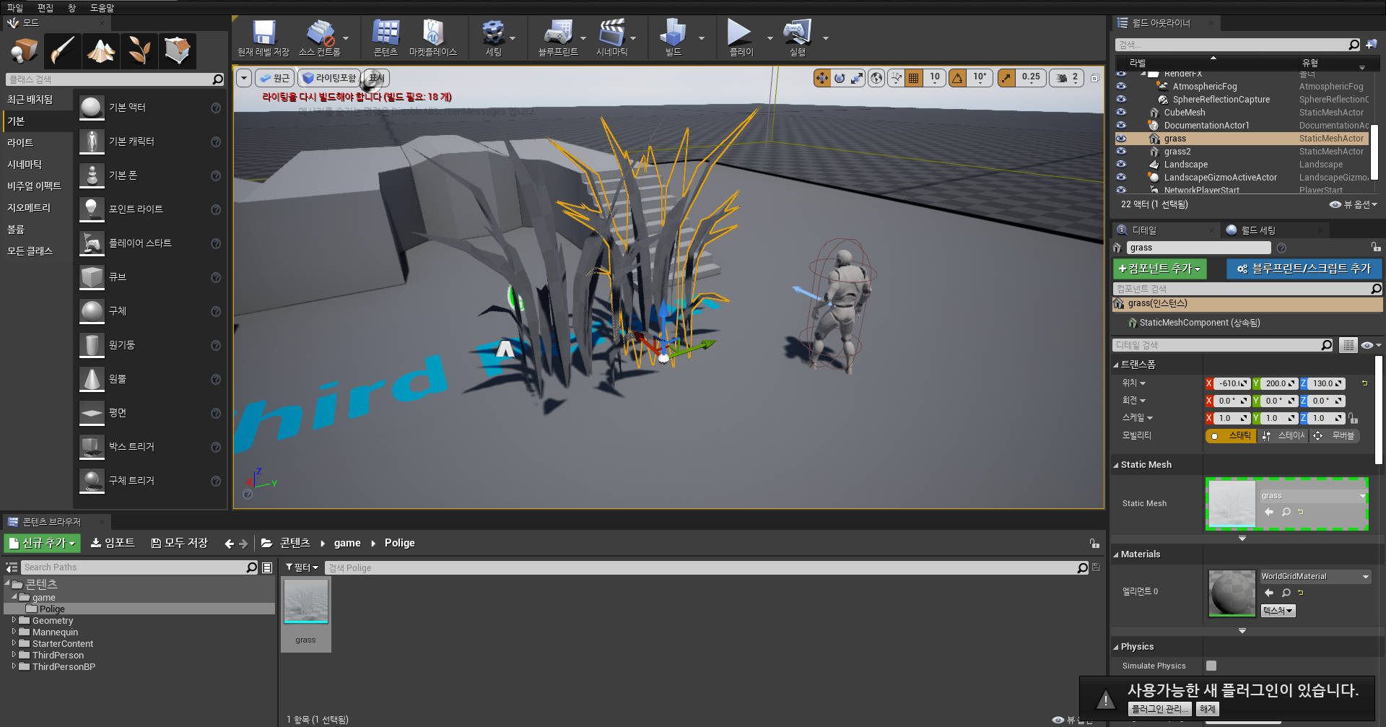Open content browser Filters dropdown
1386x727 pixels.
pyautogui.click(x=302, y=567)
